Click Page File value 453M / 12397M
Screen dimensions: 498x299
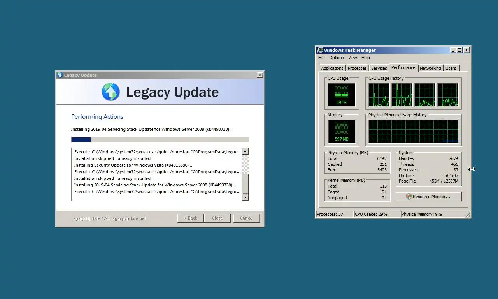click(x=444, y=181)
